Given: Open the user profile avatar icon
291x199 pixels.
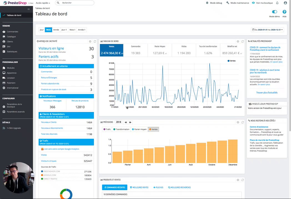Looking at the screenshot, I should point(285,3).
